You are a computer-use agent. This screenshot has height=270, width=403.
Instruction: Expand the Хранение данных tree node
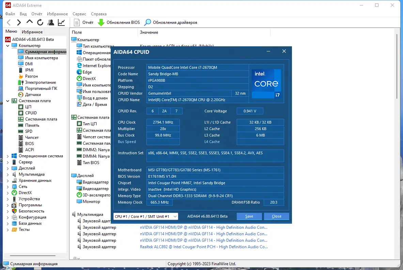pyautogui.click(x=7, y=181)
